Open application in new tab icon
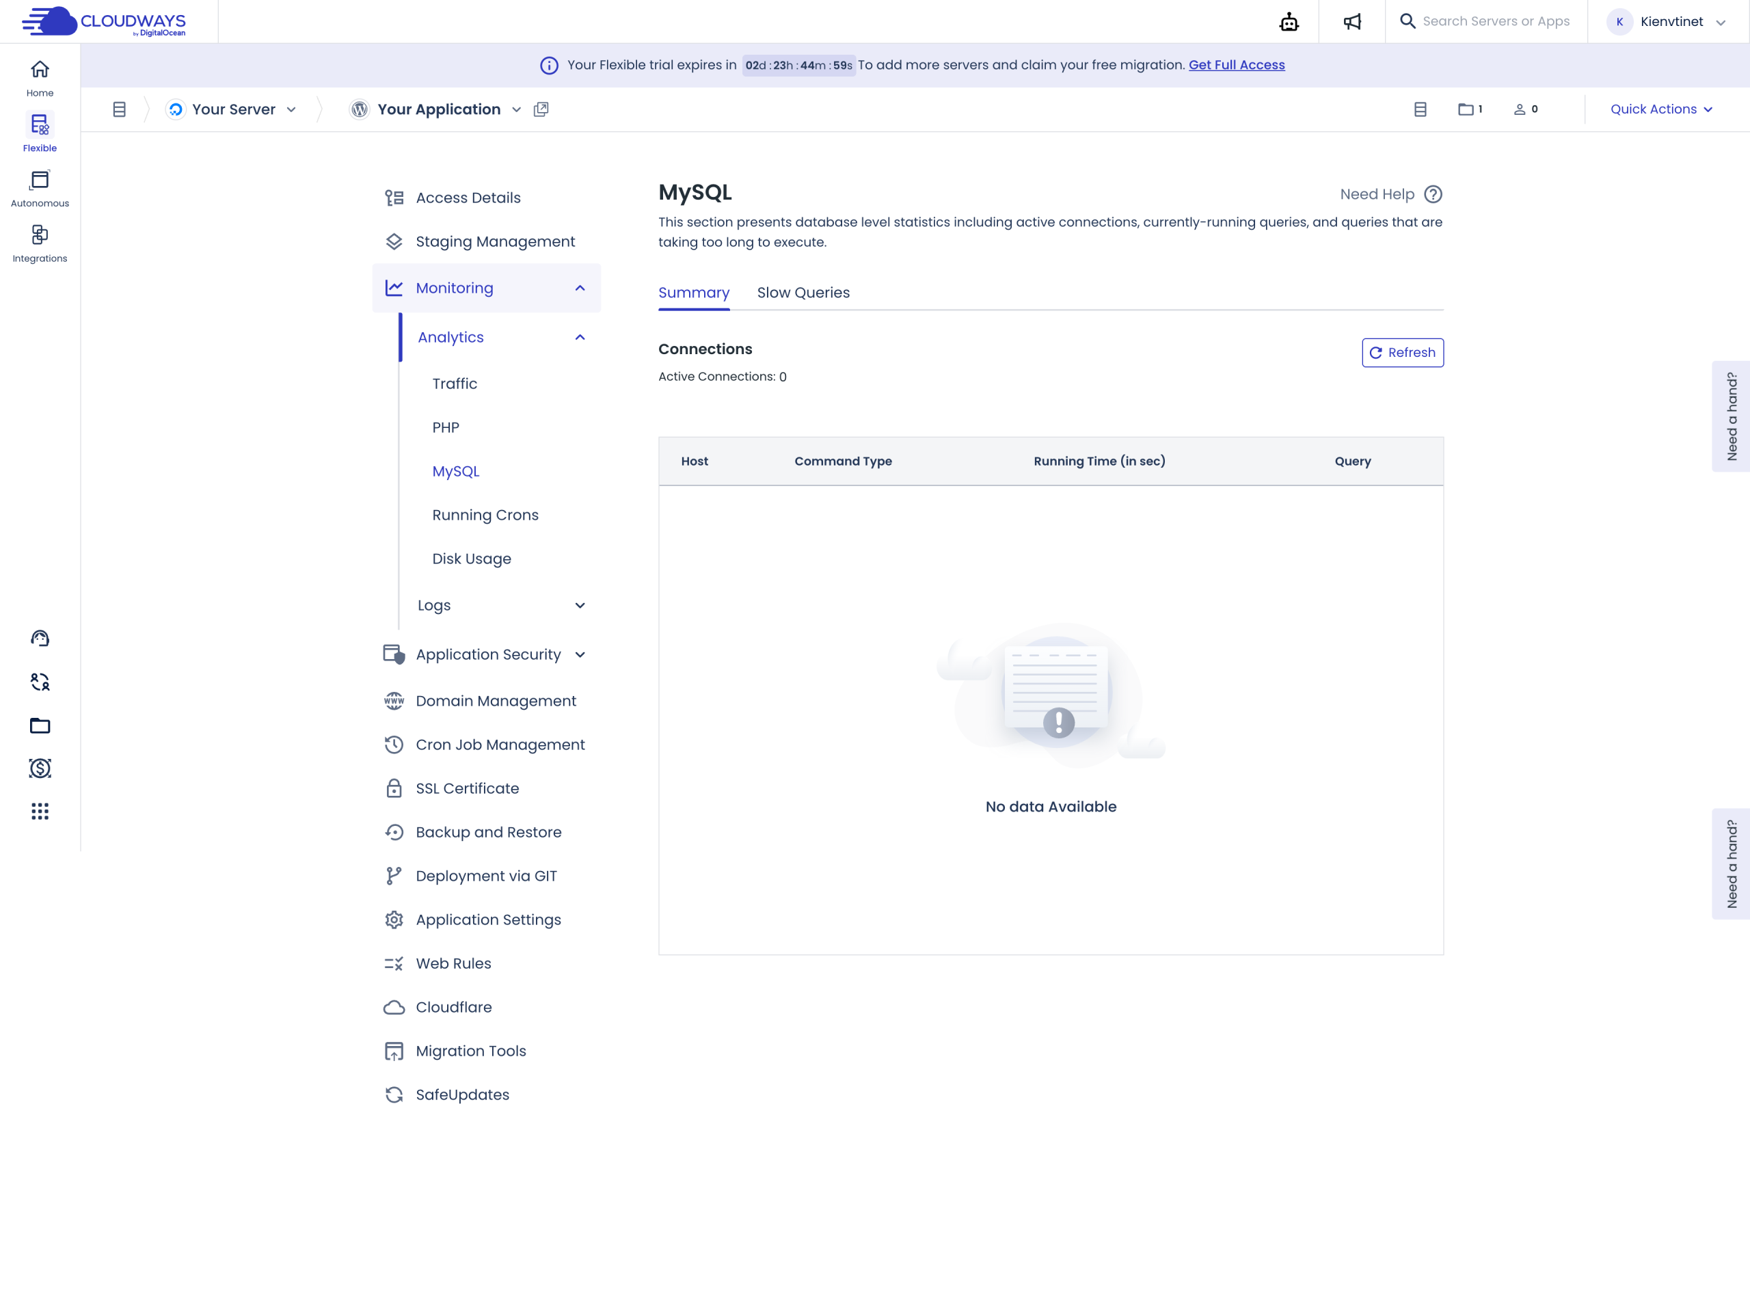This screenshot has height=1299, width=1750. click(541, 109)
